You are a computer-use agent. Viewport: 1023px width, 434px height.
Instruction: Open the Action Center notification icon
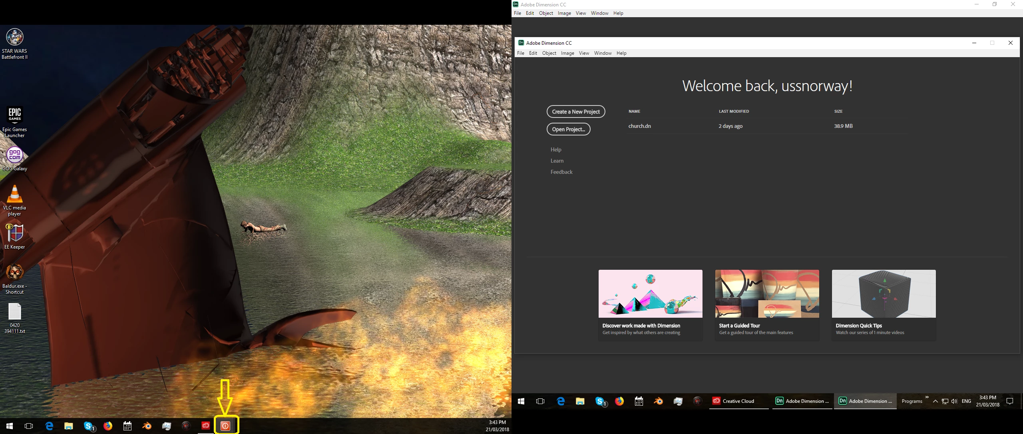1010,401
